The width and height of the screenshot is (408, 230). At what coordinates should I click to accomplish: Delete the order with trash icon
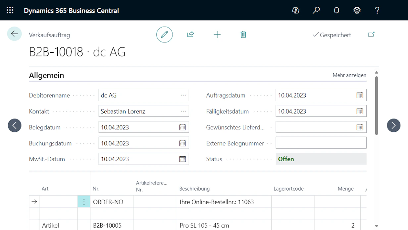(x=243, y=35)
